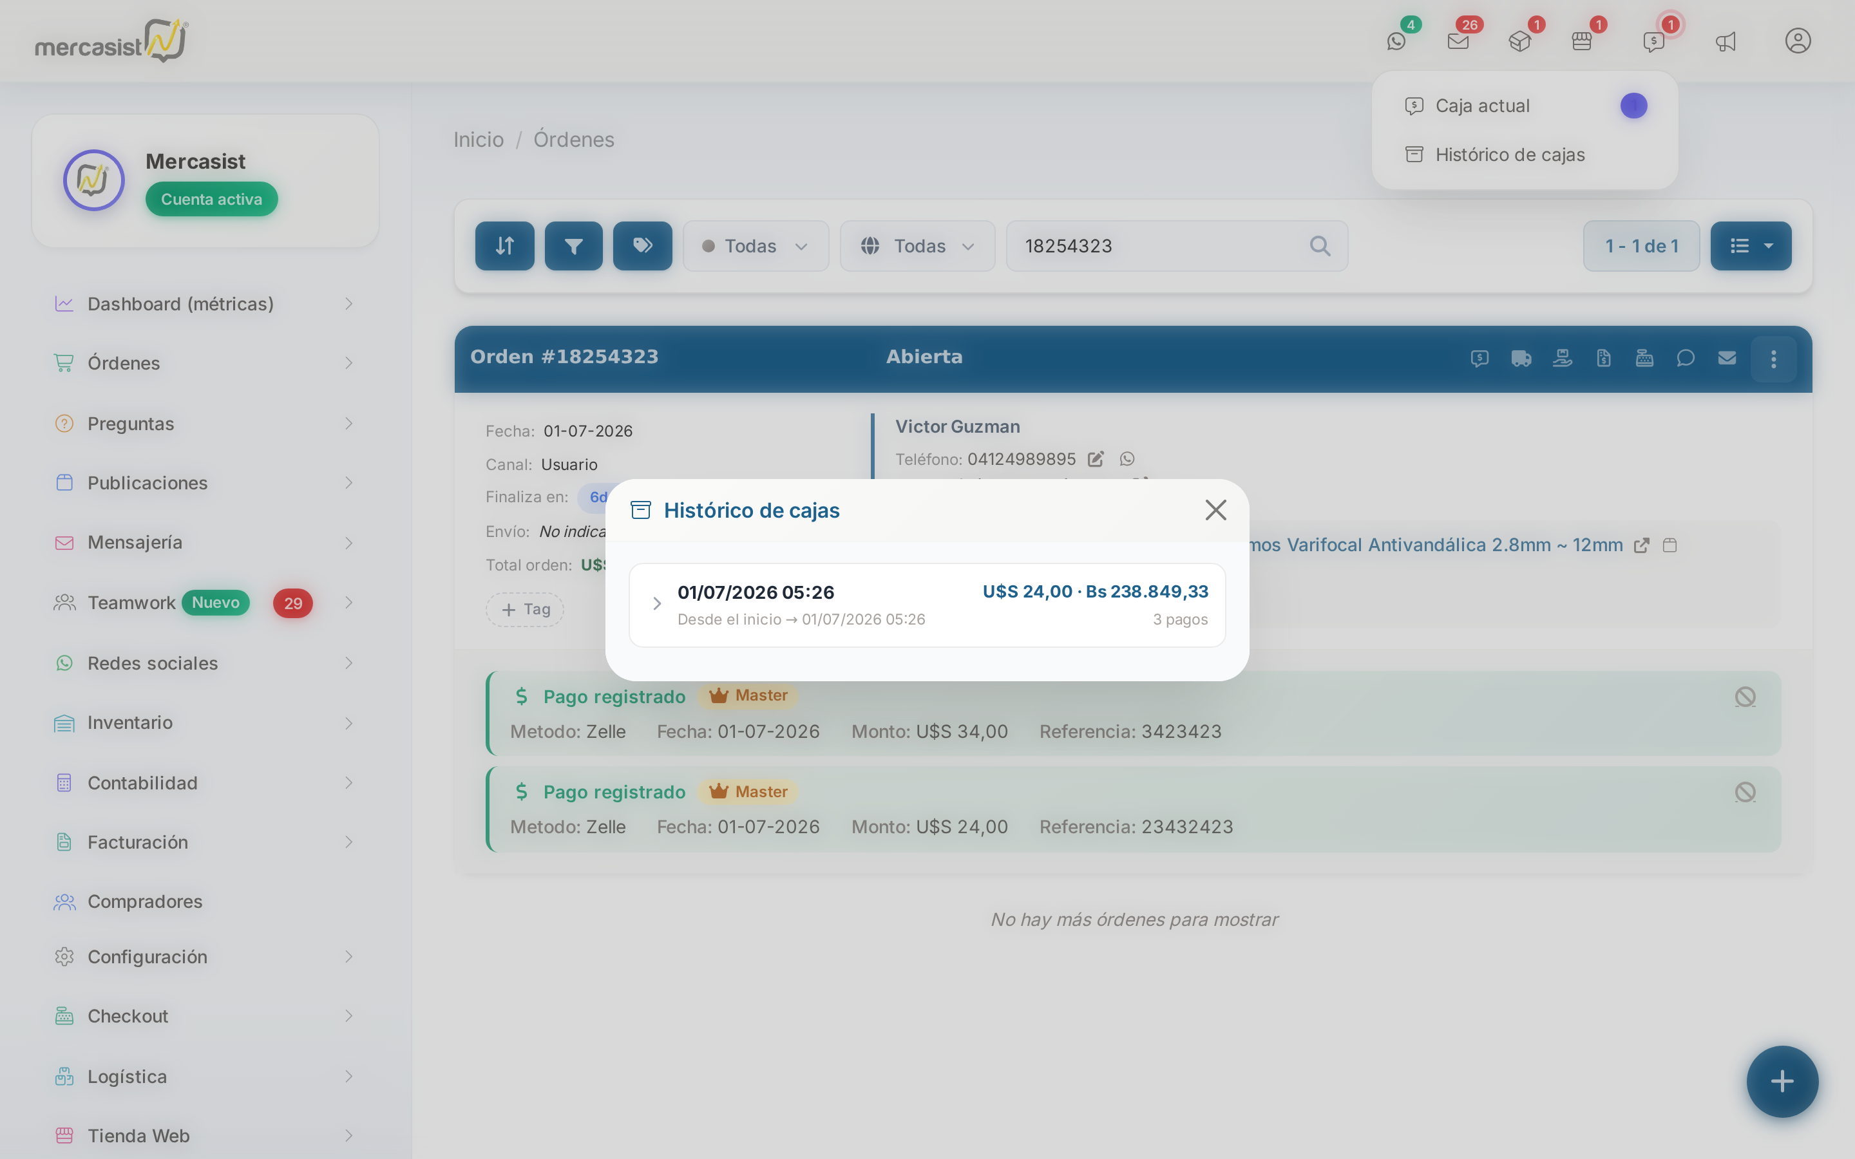Image resolution: width=1855 pixels, height=1159 pixels.
Task: Click the sort orders arrows button
Action: (504, 246)
